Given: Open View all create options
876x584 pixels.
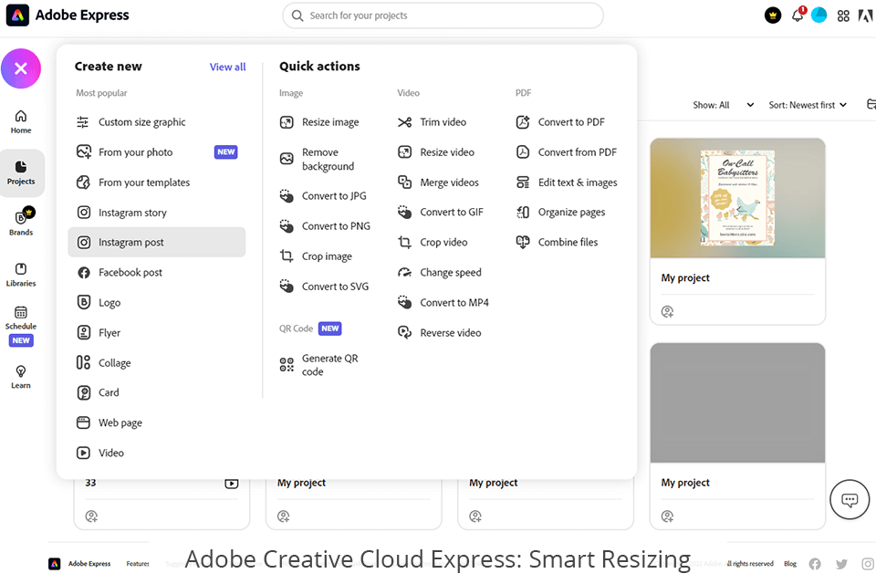Looking at the screenshot, I should point(227,67).
